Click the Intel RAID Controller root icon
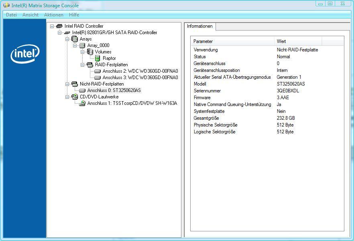The image size is (354, 241). [x=59, y=26]
